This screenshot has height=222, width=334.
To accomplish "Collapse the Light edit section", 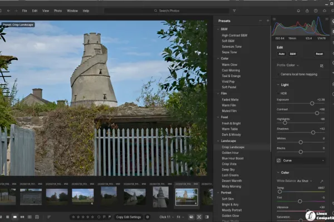I will point(278,84).
